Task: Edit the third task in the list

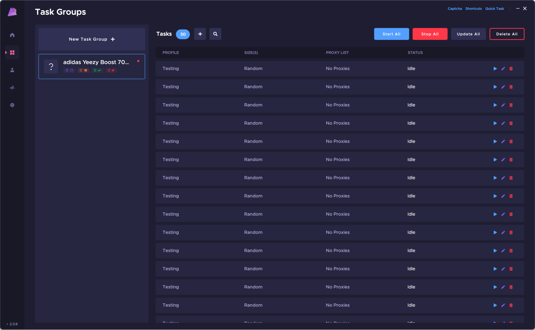Action: point(503,105)
